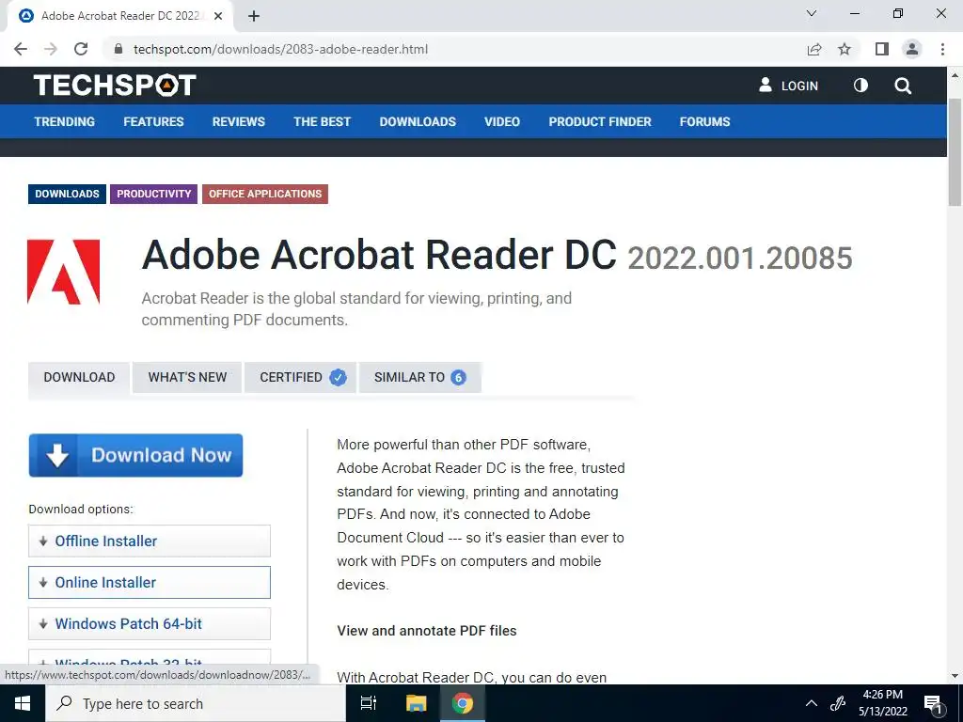963x722 pixels.
Task: Open the Windows Start menu
Action: (23, 703)
